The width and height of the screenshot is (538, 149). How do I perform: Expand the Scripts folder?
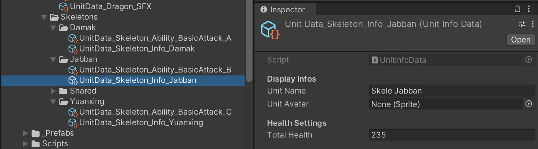tap(26, 144)
